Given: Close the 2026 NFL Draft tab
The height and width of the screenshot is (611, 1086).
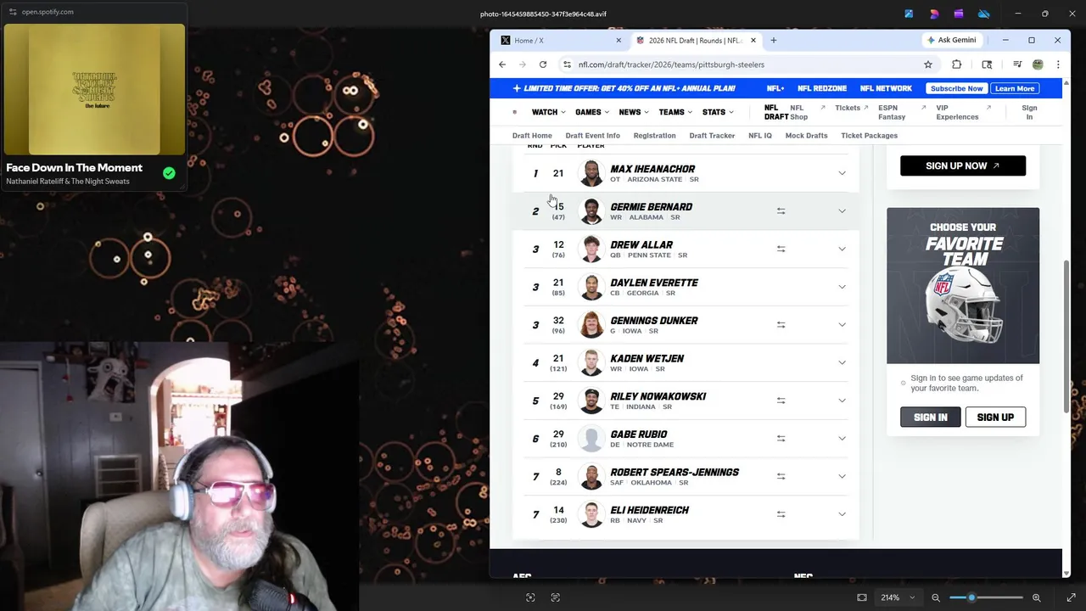Looking at the screenshot, I should tap(753, 40).
